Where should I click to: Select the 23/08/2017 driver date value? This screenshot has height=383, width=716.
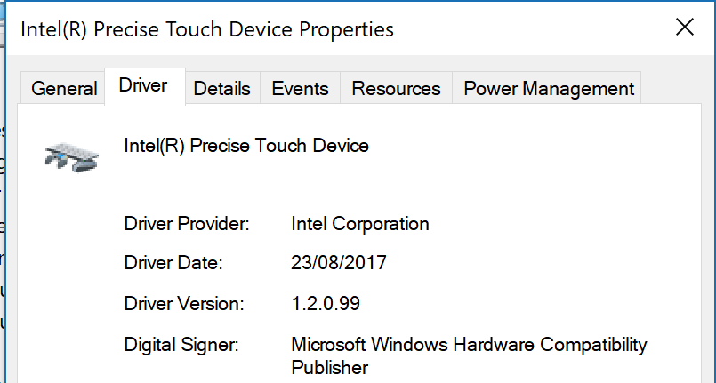tap(339, 263)
